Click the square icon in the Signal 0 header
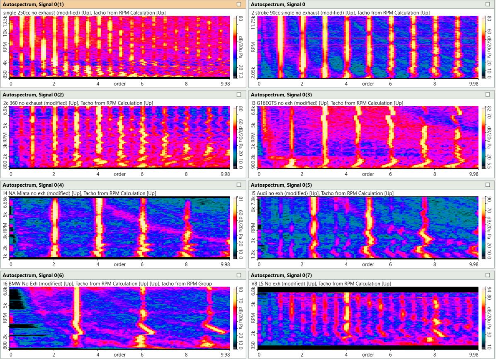The width and height of the screenshot is (496, 359). (x=487, y=4)
